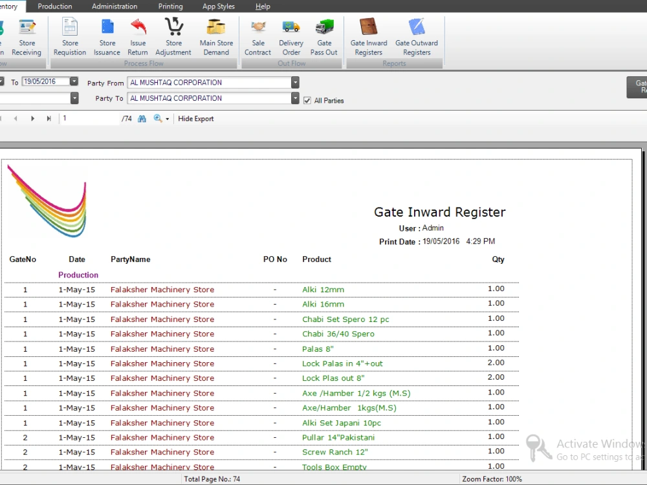Select product Lock Palas in 4"+out
This screenshot has width=647, height=485.
click(342, 363)
